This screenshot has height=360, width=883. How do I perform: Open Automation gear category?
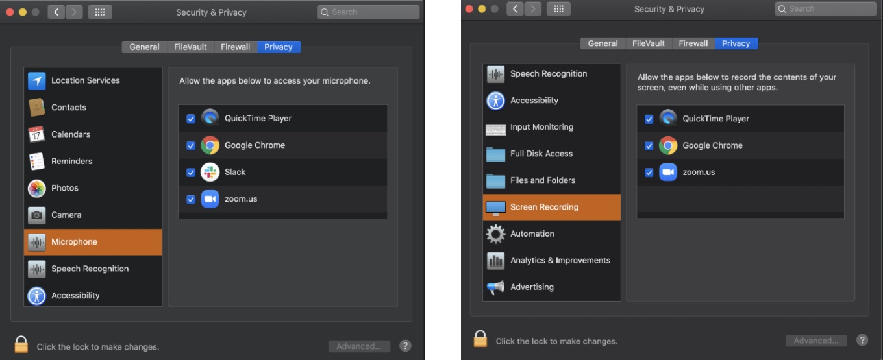[552, 234]
